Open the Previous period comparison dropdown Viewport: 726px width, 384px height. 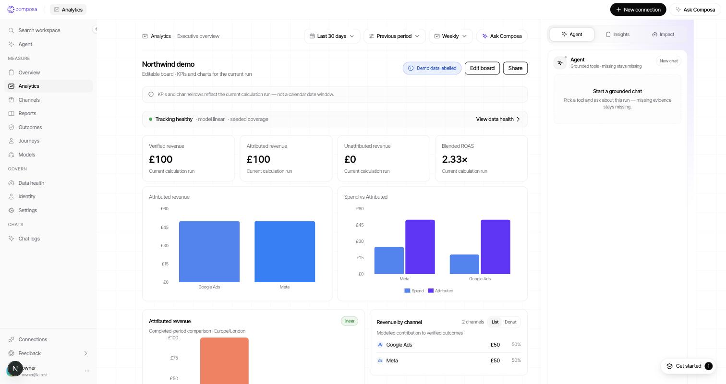click(395, 36)
